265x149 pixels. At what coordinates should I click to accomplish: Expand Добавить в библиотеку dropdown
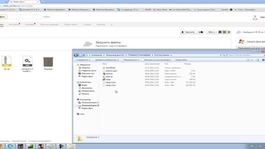click(107, 60)
